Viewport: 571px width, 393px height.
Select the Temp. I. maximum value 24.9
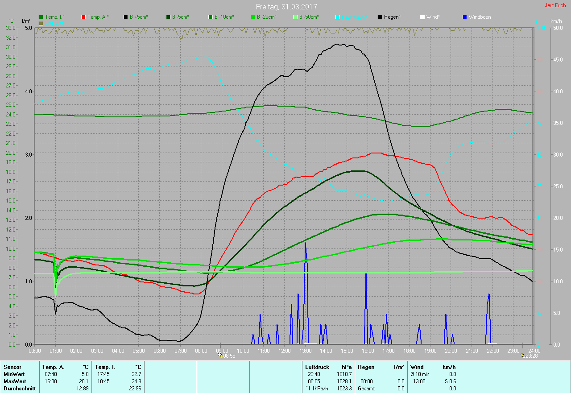pos(136,381)
